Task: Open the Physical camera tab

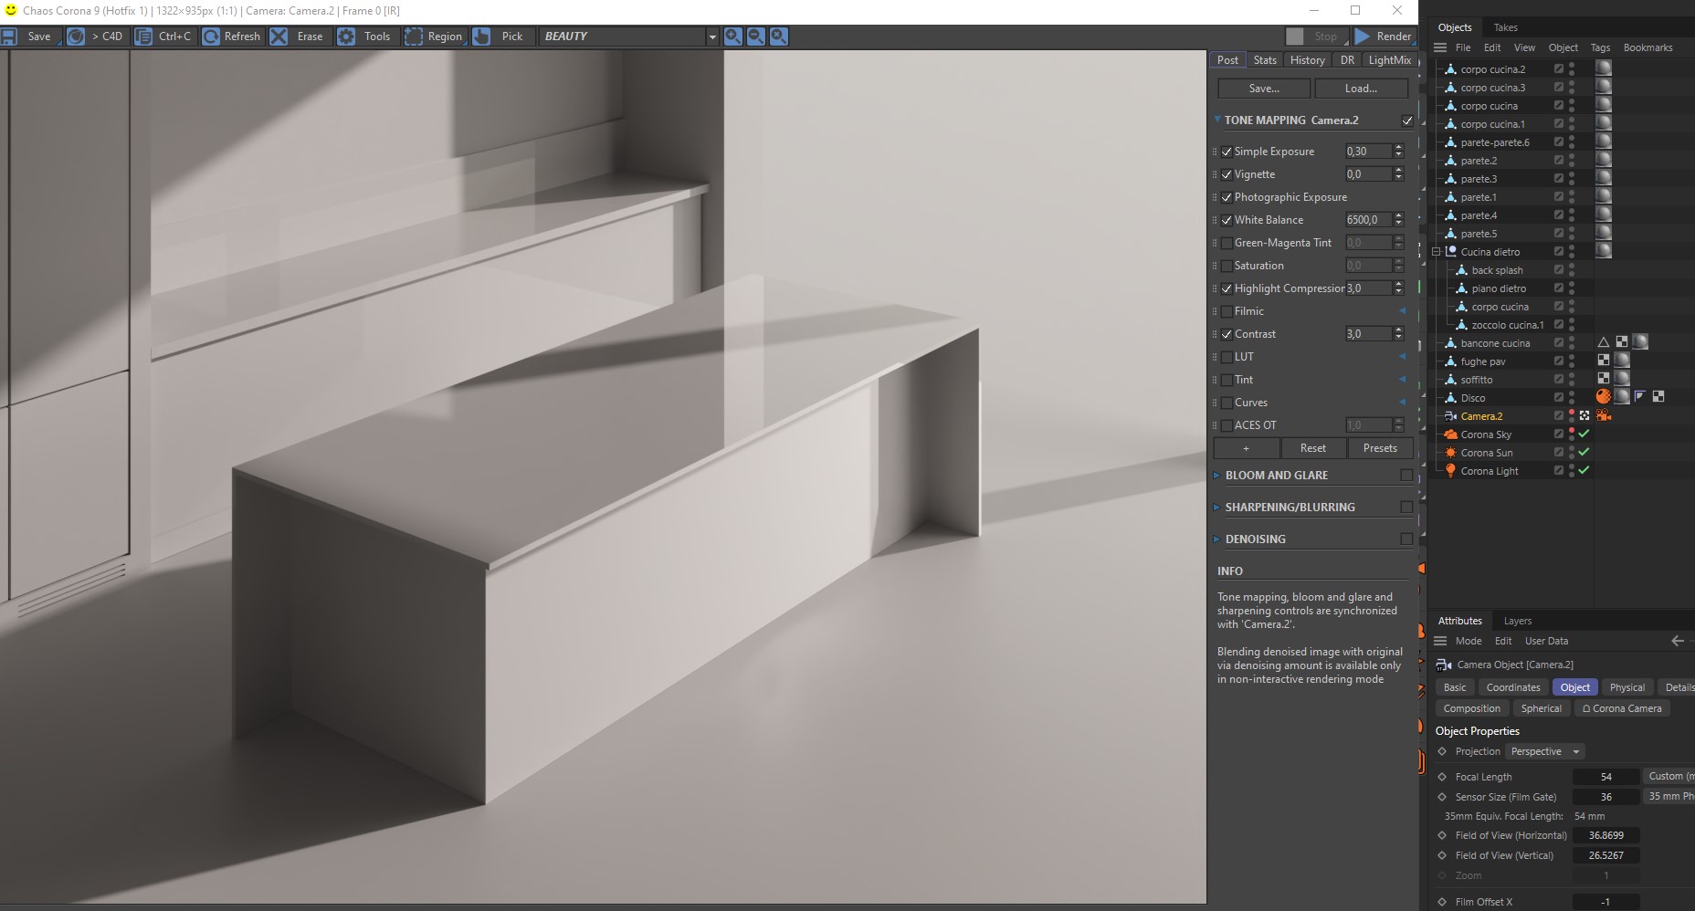Action: point(1627,687)
